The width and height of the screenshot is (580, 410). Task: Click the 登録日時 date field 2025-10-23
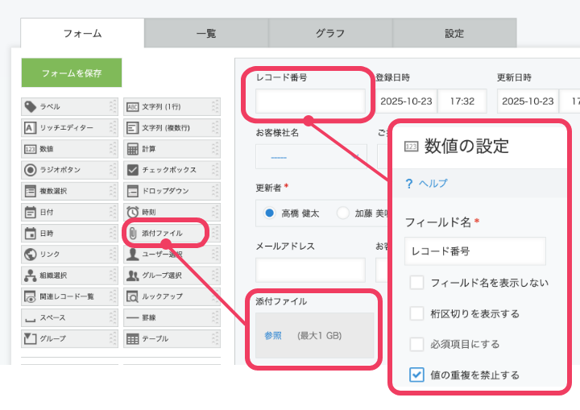406,101
